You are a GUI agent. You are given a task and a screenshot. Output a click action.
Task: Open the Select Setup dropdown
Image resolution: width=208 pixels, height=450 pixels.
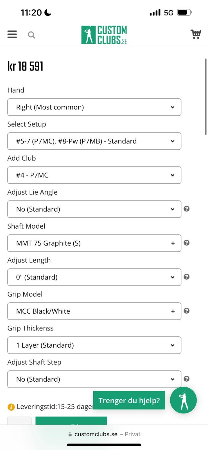[94, 141]
